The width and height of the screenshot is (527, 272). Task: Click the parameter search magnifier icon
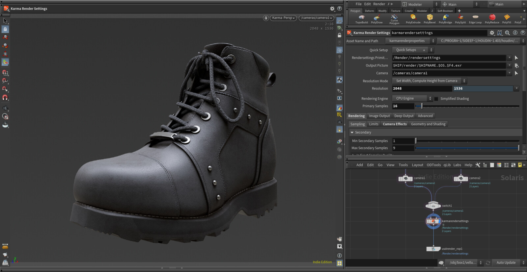coord(508,33)
